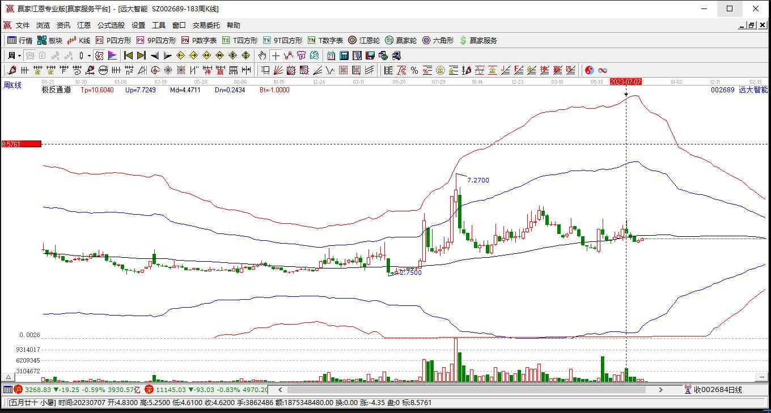Open the 江恩轮 Gann wheel
Viewport: 771px width, 413px height.
(x=364, y=40)
